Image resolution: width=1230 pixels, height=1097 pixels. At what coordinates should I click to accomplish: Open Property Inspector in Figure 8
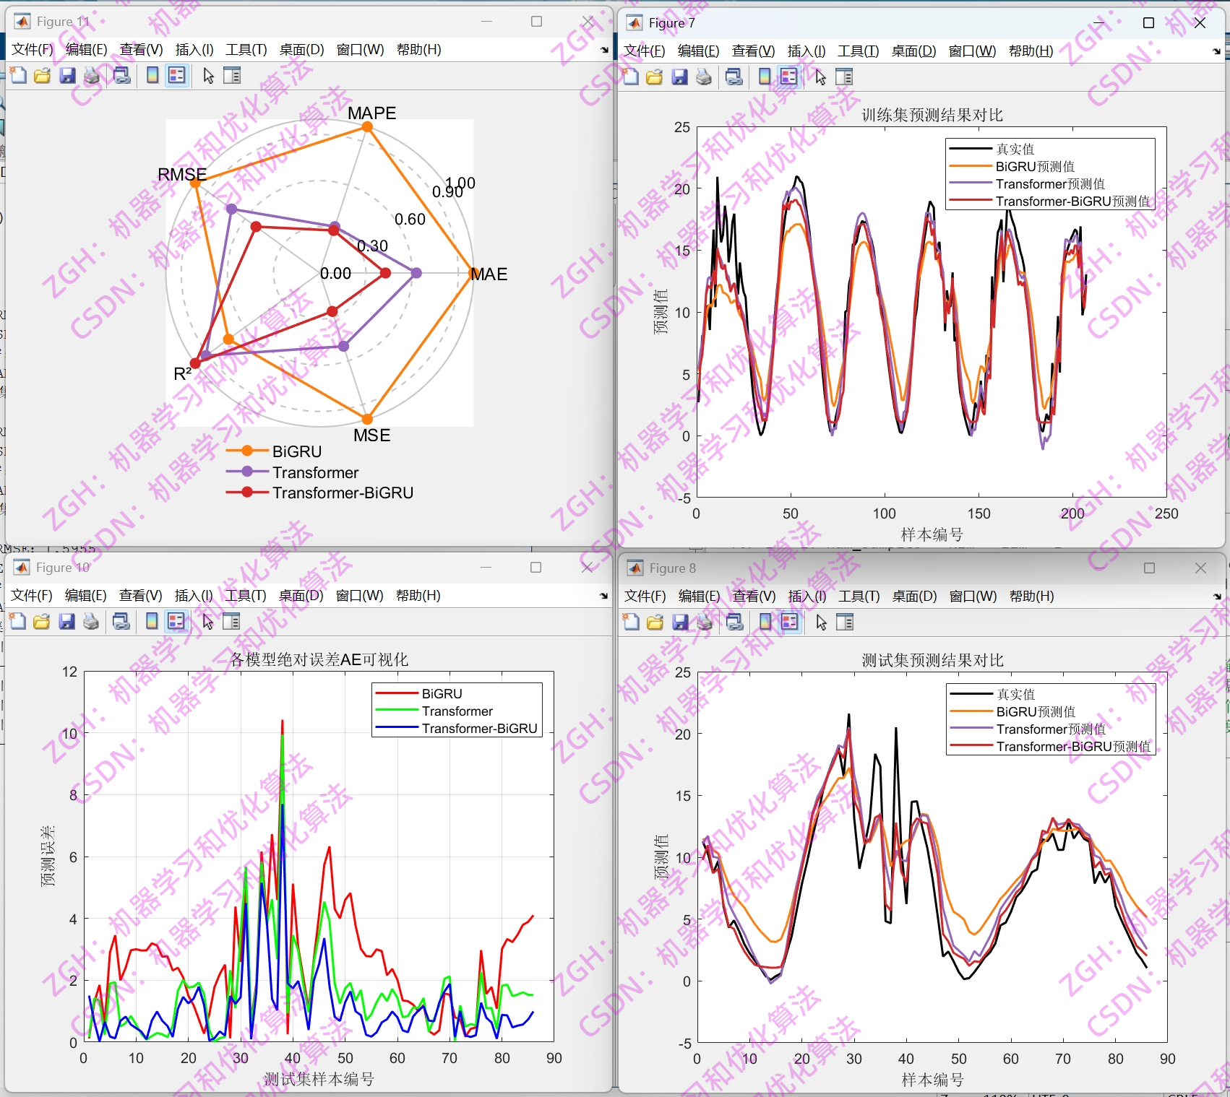pyautogui.click(x=845, y=622)
